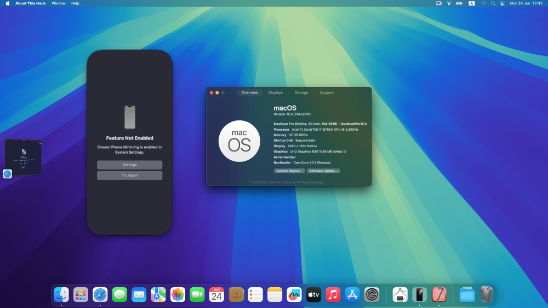Click the 'Version 15.0 (24A5279h)' text

(293, 114)
